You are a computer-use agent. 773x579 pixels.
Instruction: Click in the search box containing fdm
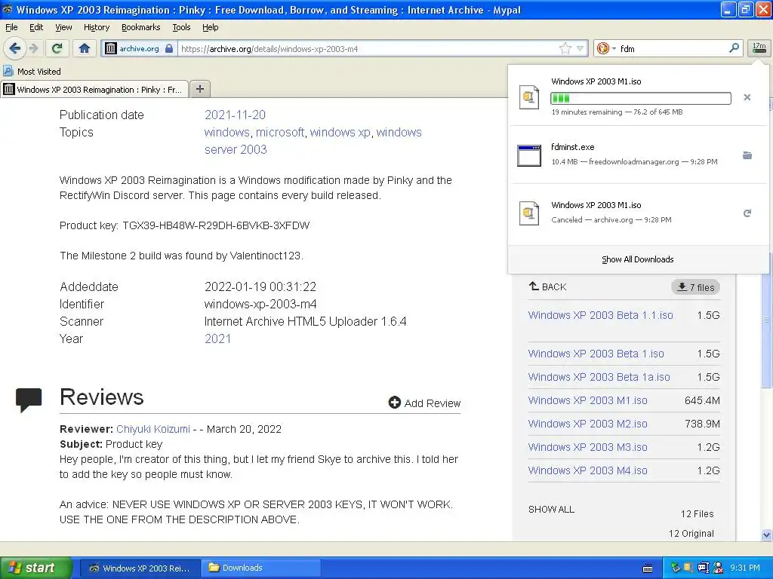672,48
